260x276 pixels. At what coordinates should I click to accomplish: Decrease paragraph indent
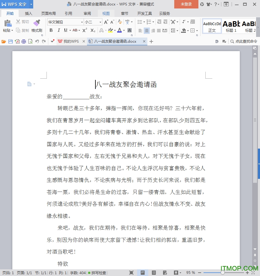[159, 22]
